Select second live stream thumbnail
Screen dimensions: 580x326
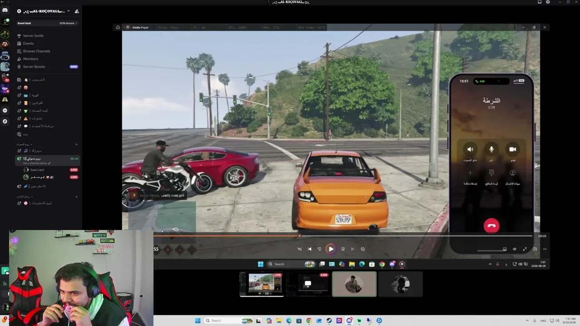tap(308, 284)
